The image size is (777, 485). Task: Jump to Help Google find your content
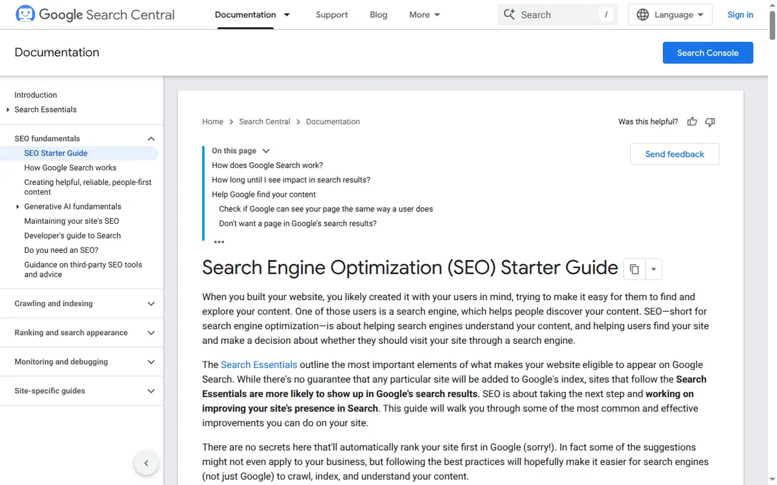[x=264, y=194]
